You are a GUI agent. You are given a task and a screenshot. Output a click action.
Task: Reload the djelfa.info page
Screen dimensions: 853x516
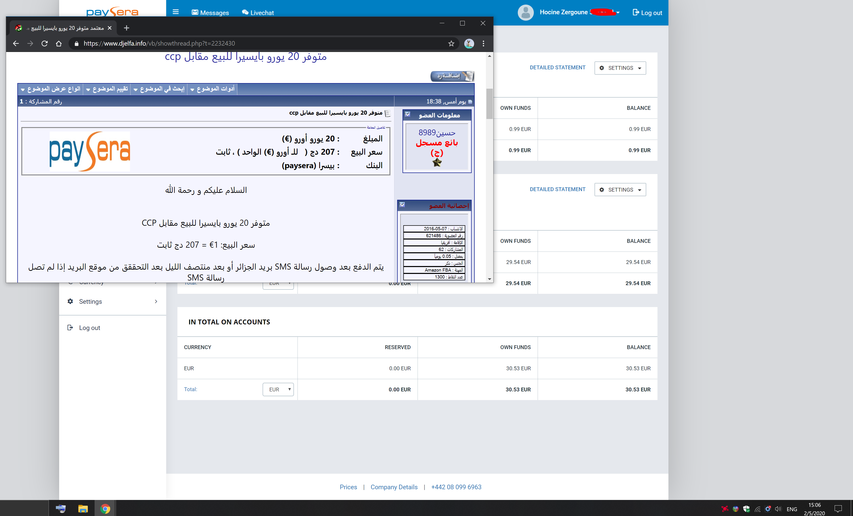tap(44, 43)
